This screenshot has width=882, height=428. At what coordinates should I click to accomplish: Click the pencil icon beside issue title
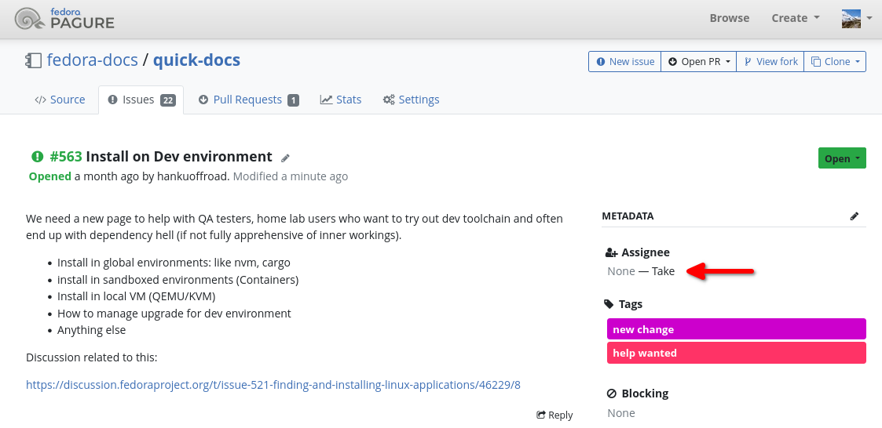point(286,158)
